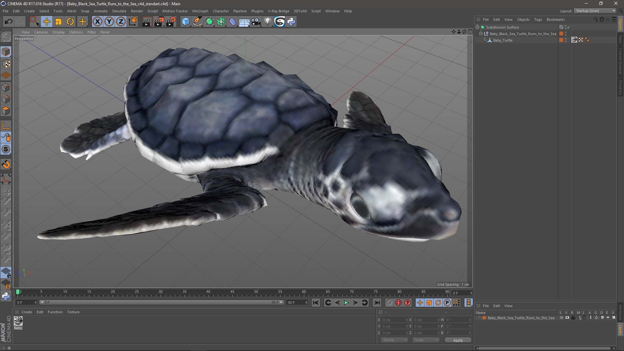
Task: Add a floor environment object
Action: (x=244, y=22)
